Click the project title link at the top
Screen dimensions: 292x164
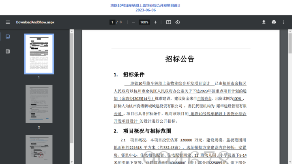pyautogui.click(x=146, y=5)
